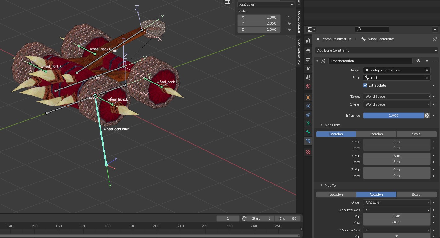Click the Influence slider
This screenshot has width=440, height=238.
click(393, 115)
